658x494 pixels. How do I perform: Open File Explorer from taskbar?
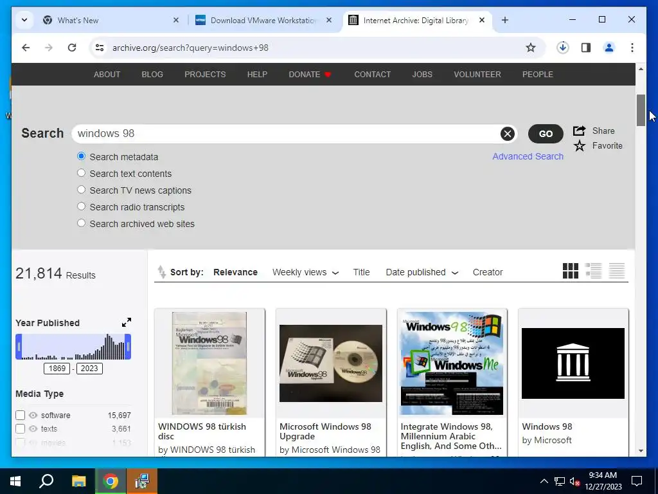78,481
